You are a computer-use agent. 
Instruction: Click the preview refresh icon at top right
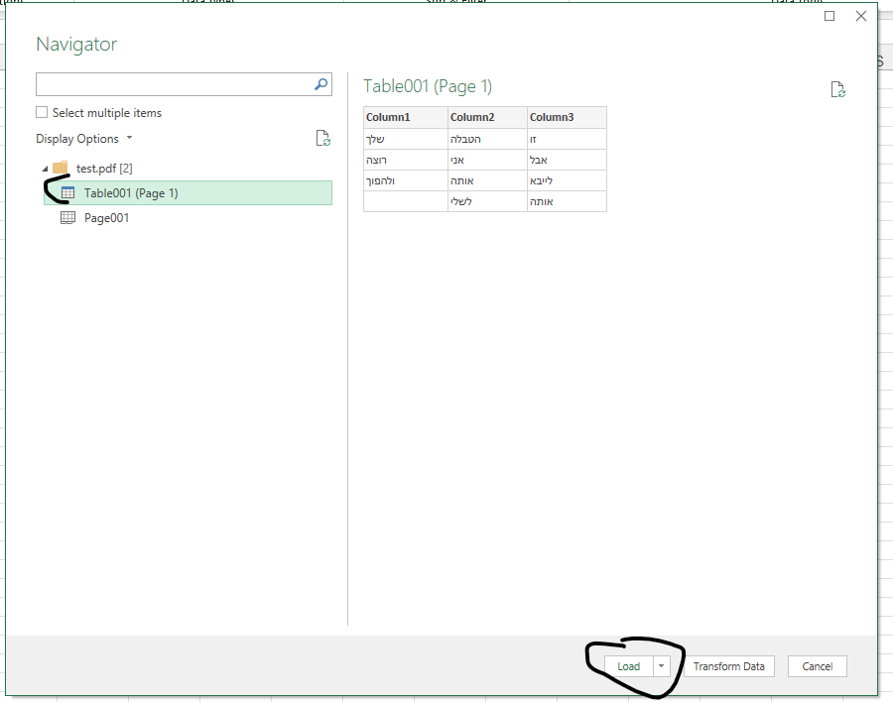(x=838, y=90)
